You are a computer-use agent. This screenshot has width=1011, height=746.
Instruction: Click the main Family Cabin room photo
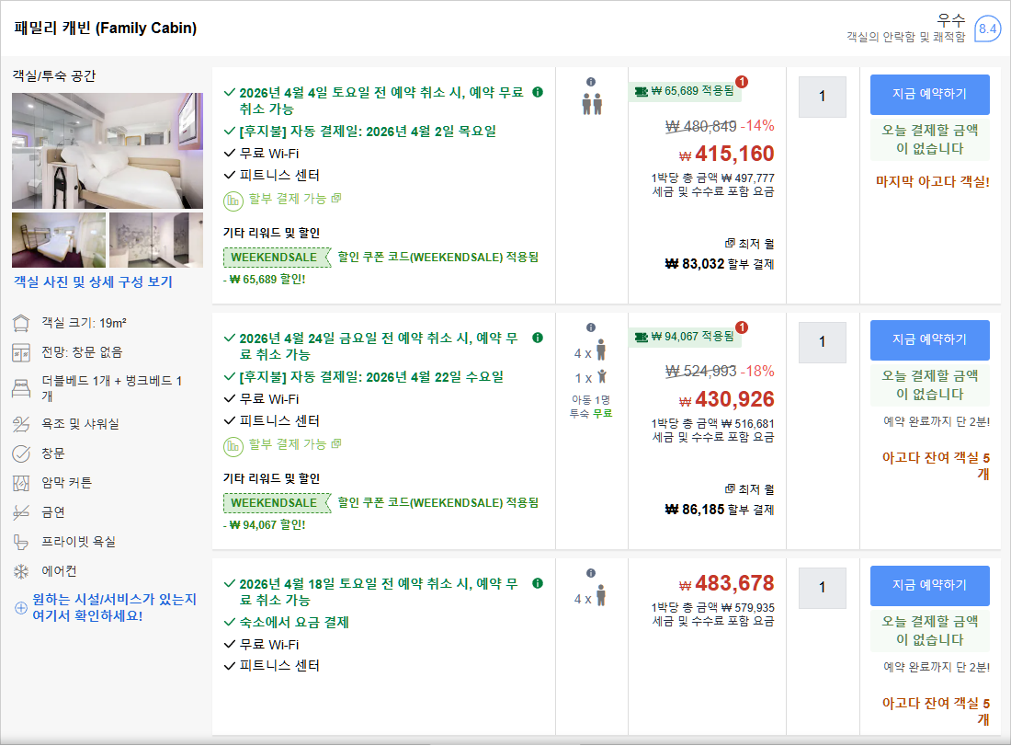click(x=108, y=150)
